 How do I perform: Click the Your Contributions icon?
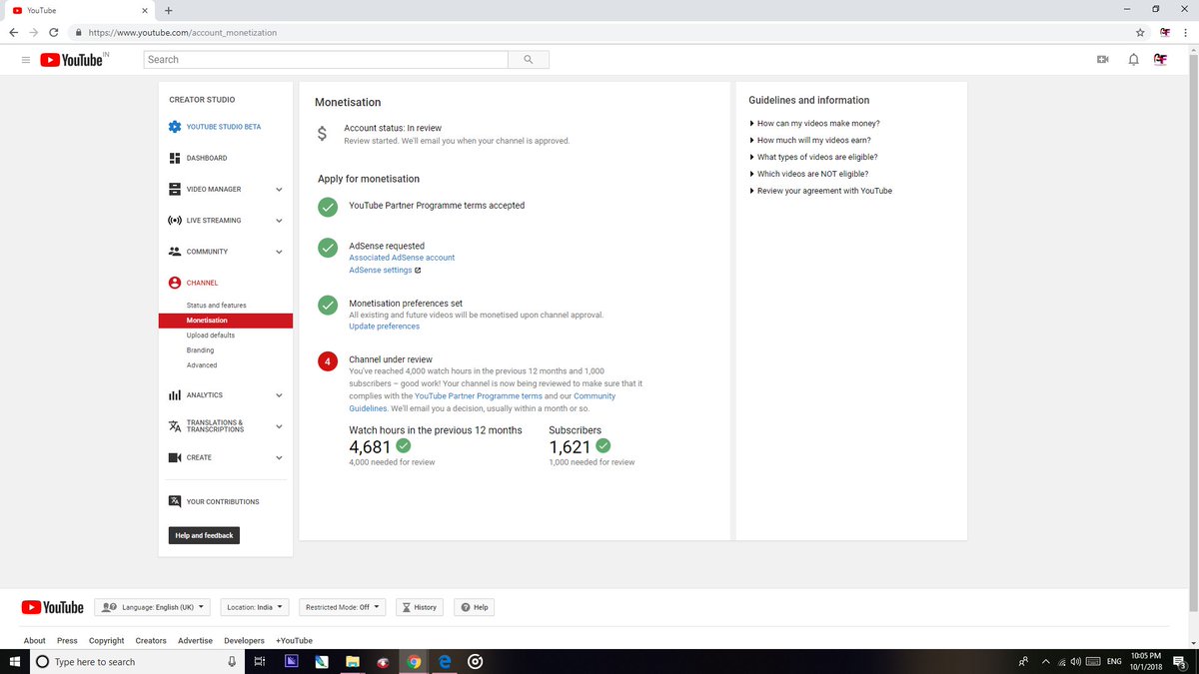pos(175,501)
